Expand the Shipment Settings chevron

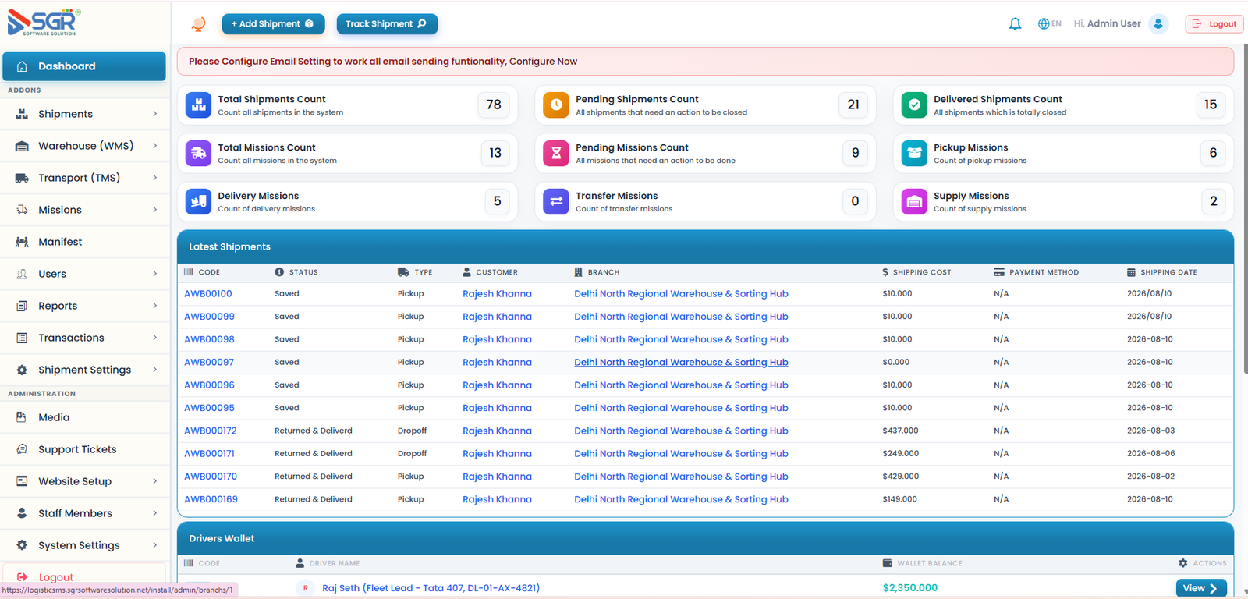click(x=155, y=370)
